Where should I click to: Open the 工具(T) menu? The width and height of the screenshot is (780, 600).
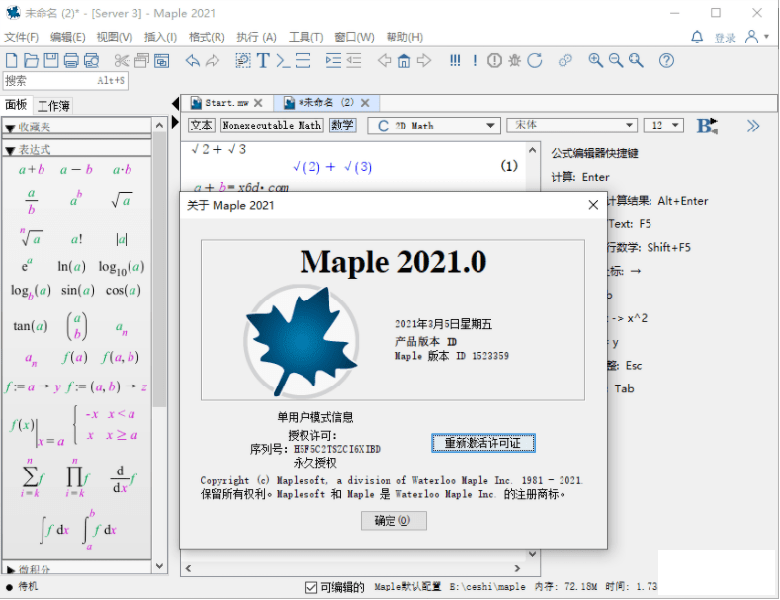(x=305, y=37)
